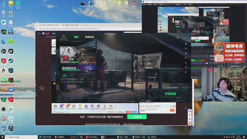Click the video camera icon in launcher sidebar
Screen dimensions: 247x139
186,48
